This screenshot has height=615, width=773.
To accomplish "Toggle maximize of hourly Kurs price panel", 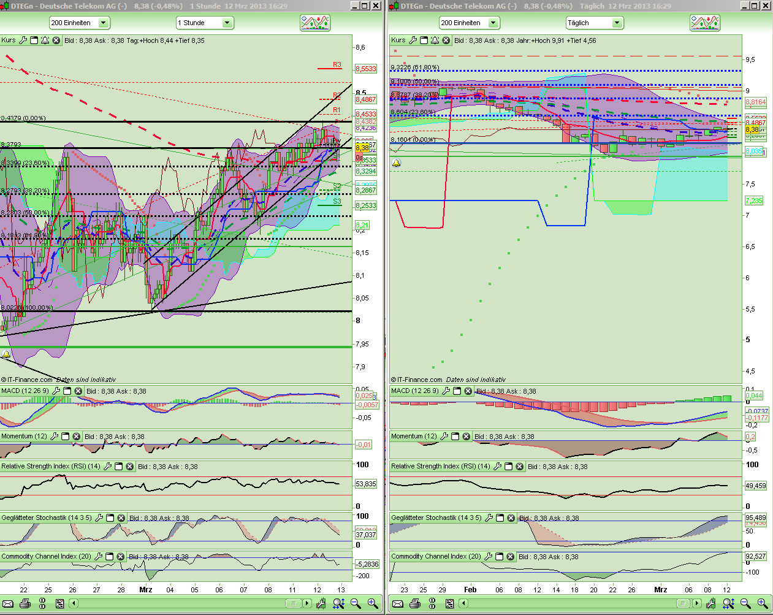I will (34, 40).
